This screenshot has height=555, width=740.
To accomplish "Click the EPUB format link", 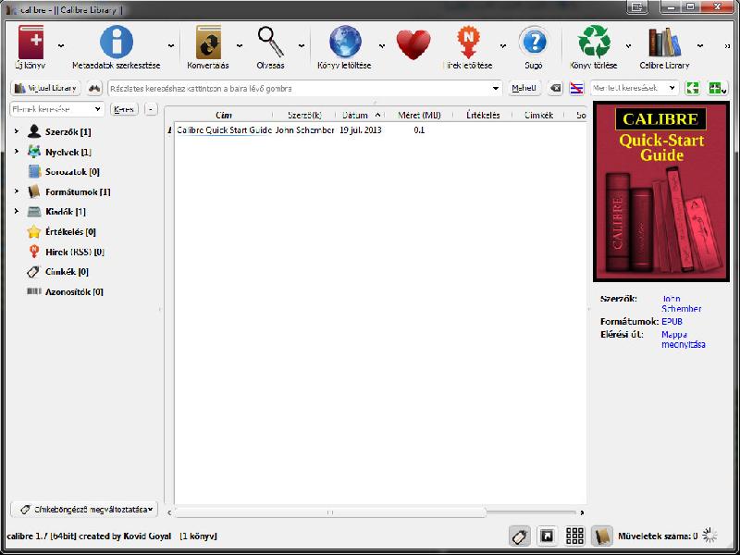I will (x=672, y=321).
